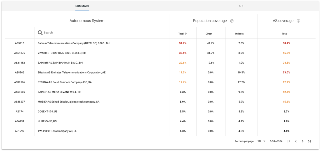
Task: Switch to the API tab
Action: pyautogui.click(x=241, y=6)
